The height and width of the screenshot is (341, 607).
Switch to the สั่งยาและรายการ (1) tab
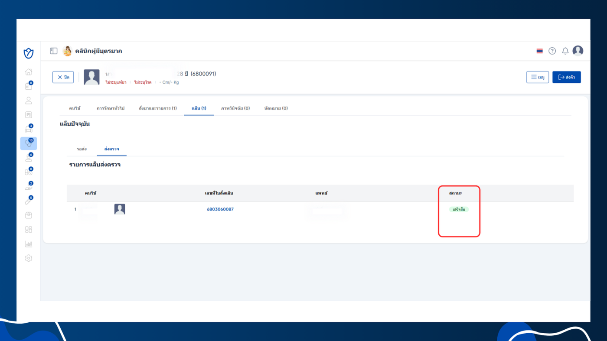158,108
